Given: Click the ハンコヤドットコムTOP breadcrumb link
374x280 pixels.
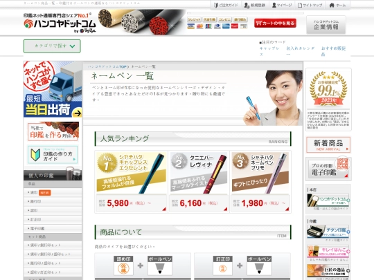Looking at the screenshot, I should point(107,66).
